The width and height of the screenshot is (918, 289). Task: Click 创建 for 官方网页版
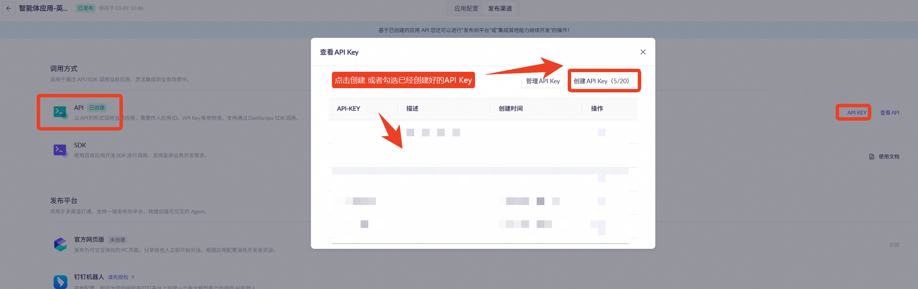coord(894,245)
